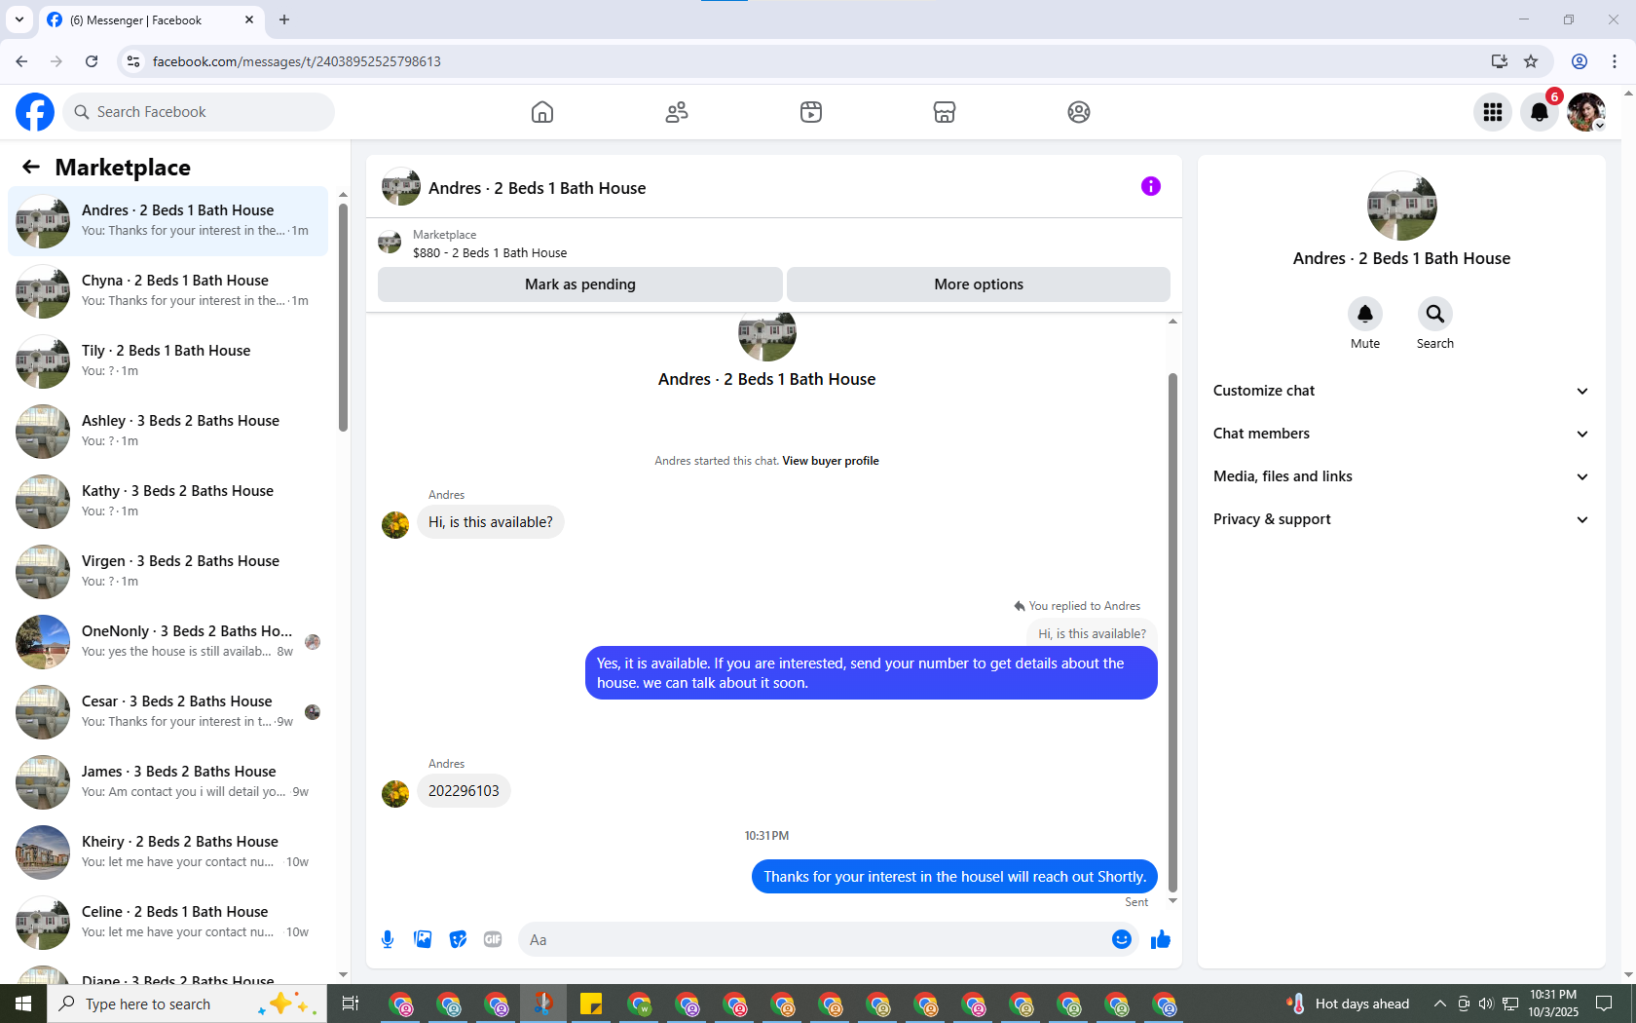Image resolution: width=1636 pixels, height=1023 pixels.
Task: Open emoji picker in message box
Action: click(1122, 939)
